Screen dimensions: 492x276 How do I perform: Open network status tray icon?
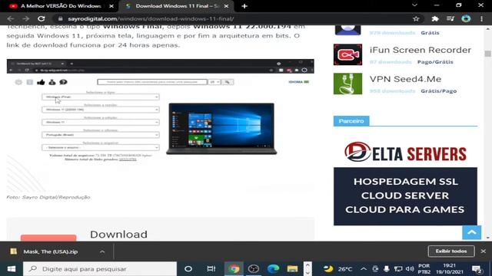point(398,269)
